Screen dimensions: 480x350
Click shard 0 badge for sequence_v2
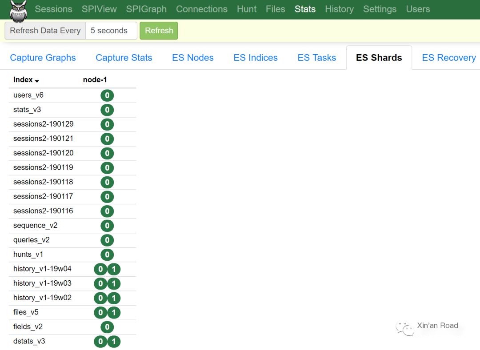click(107, 226)
